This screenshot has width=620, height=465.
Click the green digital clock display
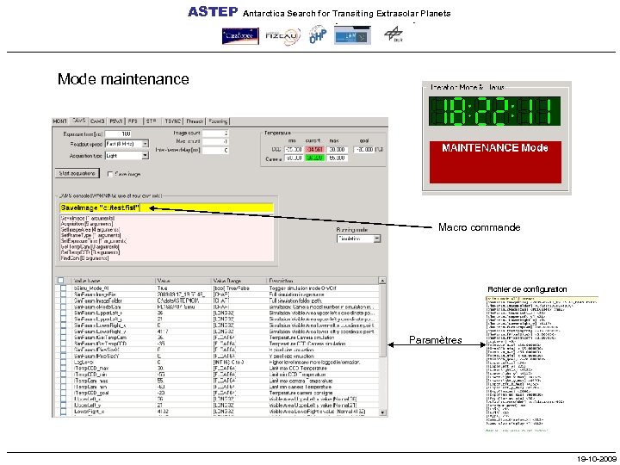(x=494, y=111)
